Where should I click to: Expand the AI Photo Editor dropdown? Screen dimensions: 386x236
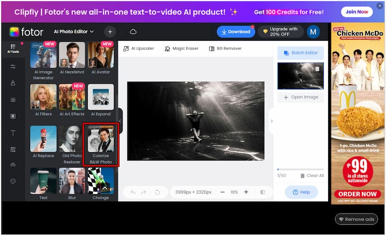point(74,32)
